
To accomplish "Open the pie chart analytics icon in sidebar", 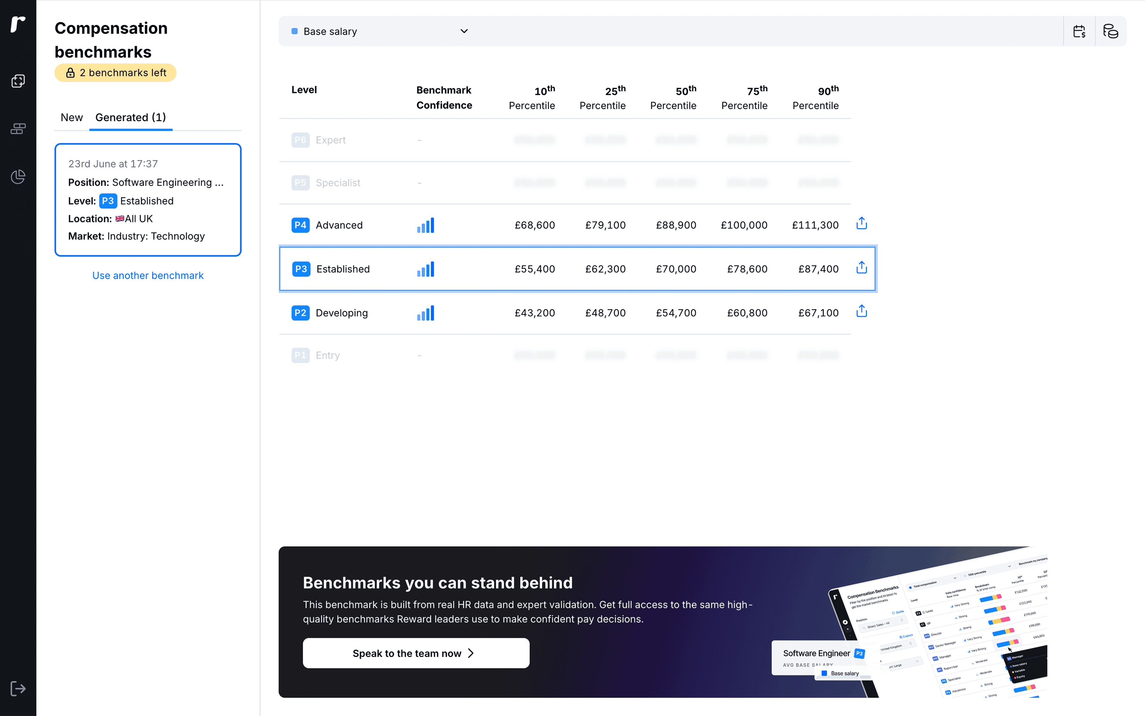I will point(18,177).
